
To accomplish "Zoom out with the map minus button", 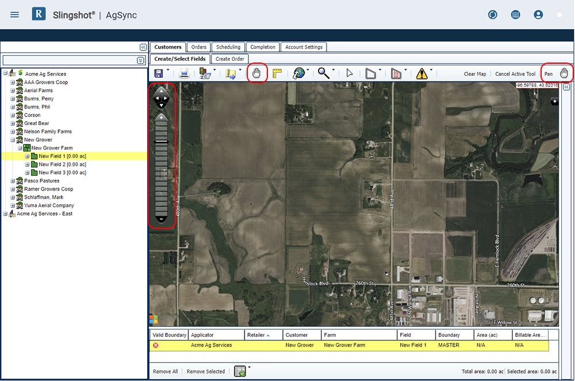I will click(x=161, y=219).
